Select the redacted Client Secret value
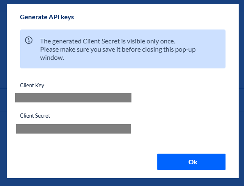This screenshot has width=244, height=186. (x=74, y=129)
